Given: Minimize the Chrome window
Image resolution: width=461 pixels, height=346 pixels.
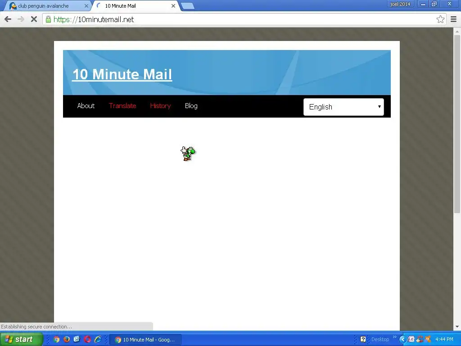Looking at the screenshot, I should [x=423, y=4].
